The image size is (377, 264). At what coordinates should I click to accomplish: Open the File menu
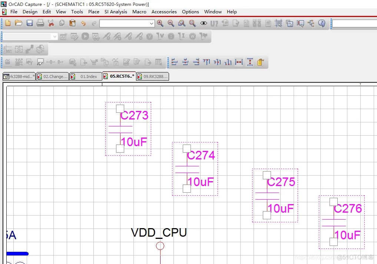click(14, 12)
